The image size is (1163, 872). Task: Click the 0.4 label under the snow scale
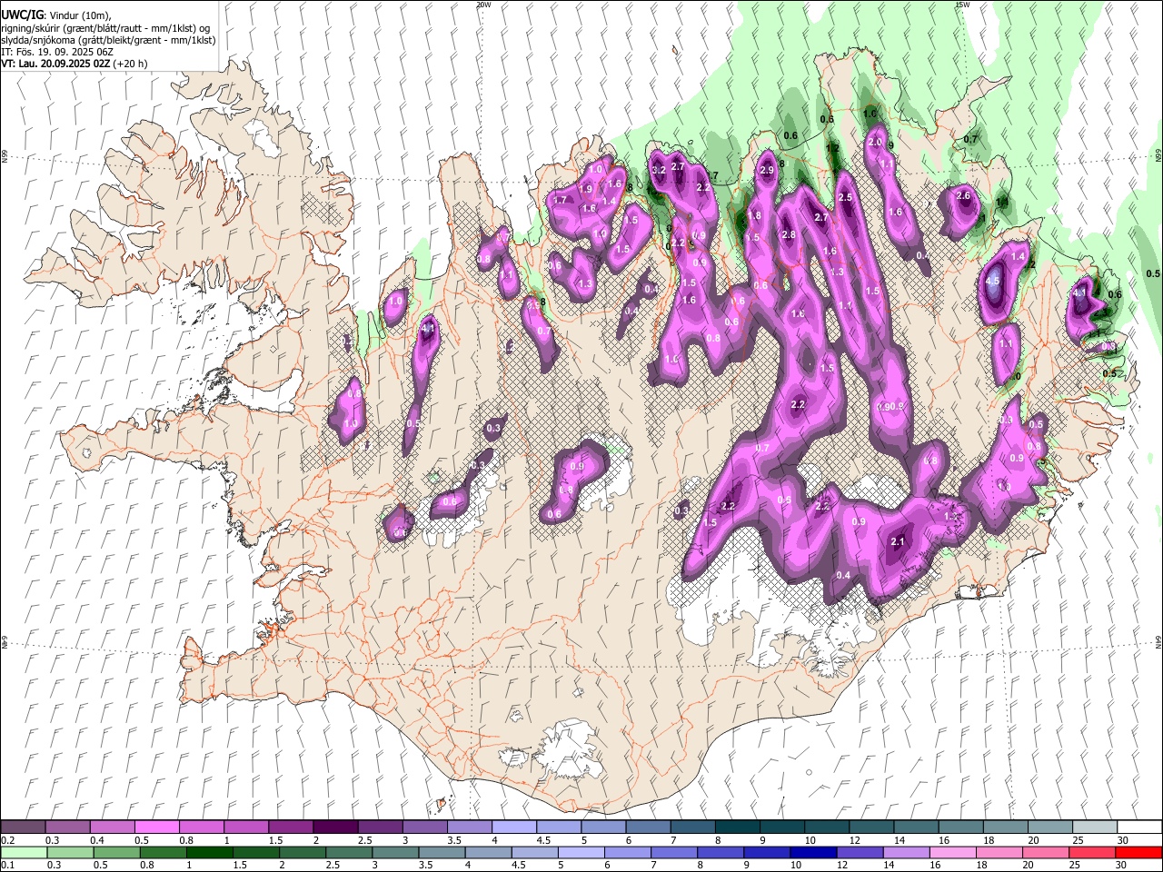(x=97, y=839)
